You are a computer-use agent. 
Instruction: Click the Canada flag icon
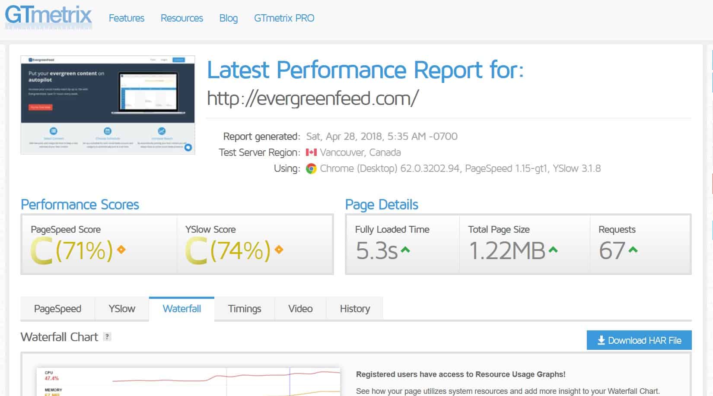point(311,152)
